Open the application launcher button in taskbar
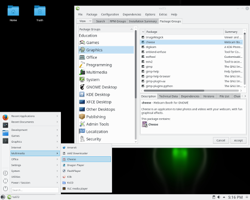Viewport: 250px width, 200px height. point(3,197)
